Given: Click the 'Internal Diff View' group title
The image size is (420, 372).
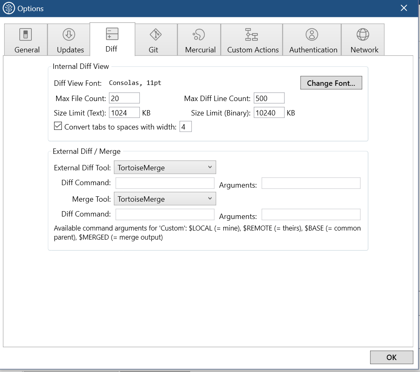Looking at the screenshot, I should point(80,66).
